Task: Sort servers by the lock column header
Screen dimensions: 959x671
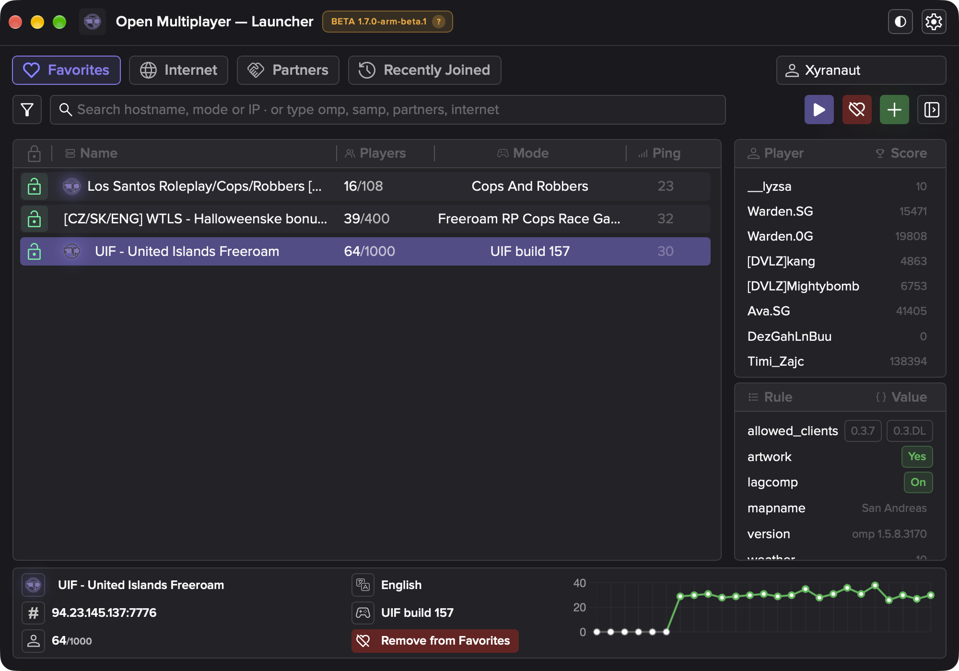Action: tap(34, 153)
